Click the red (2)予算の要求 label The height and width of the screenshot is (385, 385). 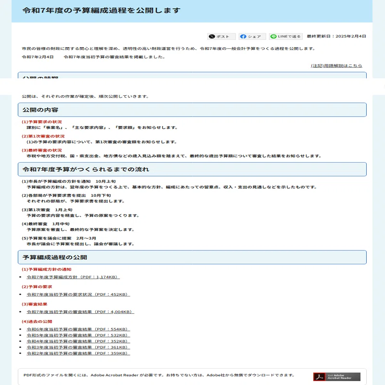click(x=37, y=287)
